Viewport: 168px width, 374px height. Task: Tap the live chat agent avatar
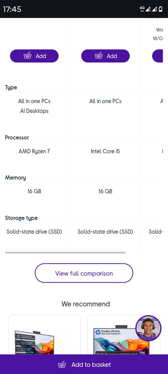coord(148,328)
